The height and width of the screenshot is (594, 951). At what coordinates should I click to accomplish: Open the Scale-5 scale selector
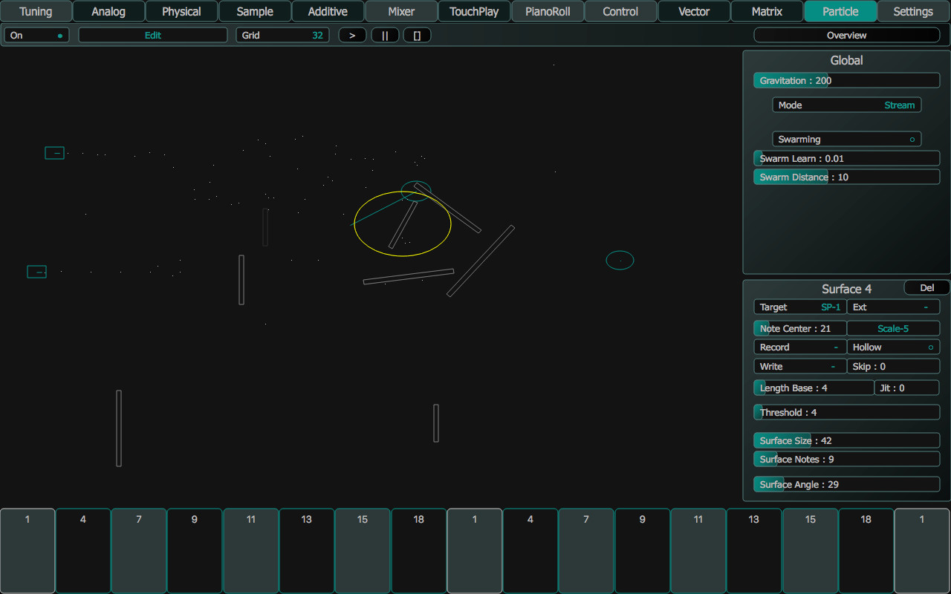(x=893, y=328)
